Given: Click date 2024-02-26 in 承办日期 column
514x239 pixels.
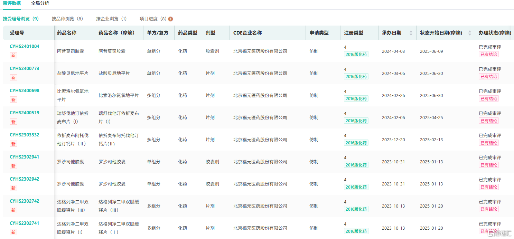Looking at the screenshot, I should (x=393, y=95).
